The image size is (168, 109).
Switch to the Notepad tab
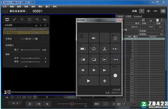[x=138, y=16]
